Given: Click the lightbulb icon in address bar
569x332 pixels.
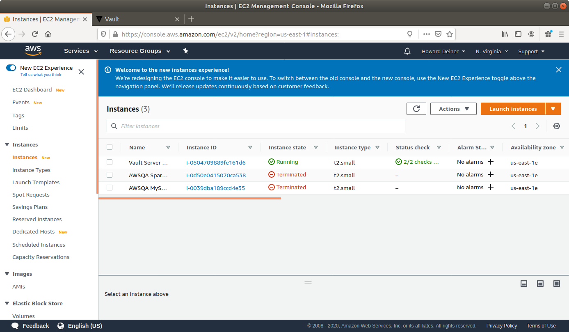Looking at the screenshot, I should click(x=409, y=34).
